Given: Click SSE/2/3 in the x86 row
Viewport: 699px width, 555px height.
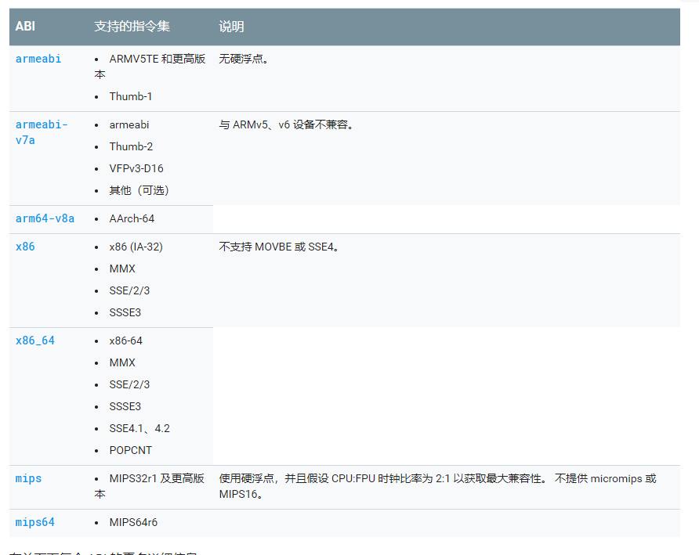Looking at the screenshot, I should tap(130, 291).
